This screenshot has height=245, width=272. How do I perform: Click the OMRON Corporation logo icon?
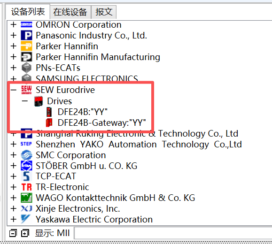[x=26, y=24]
